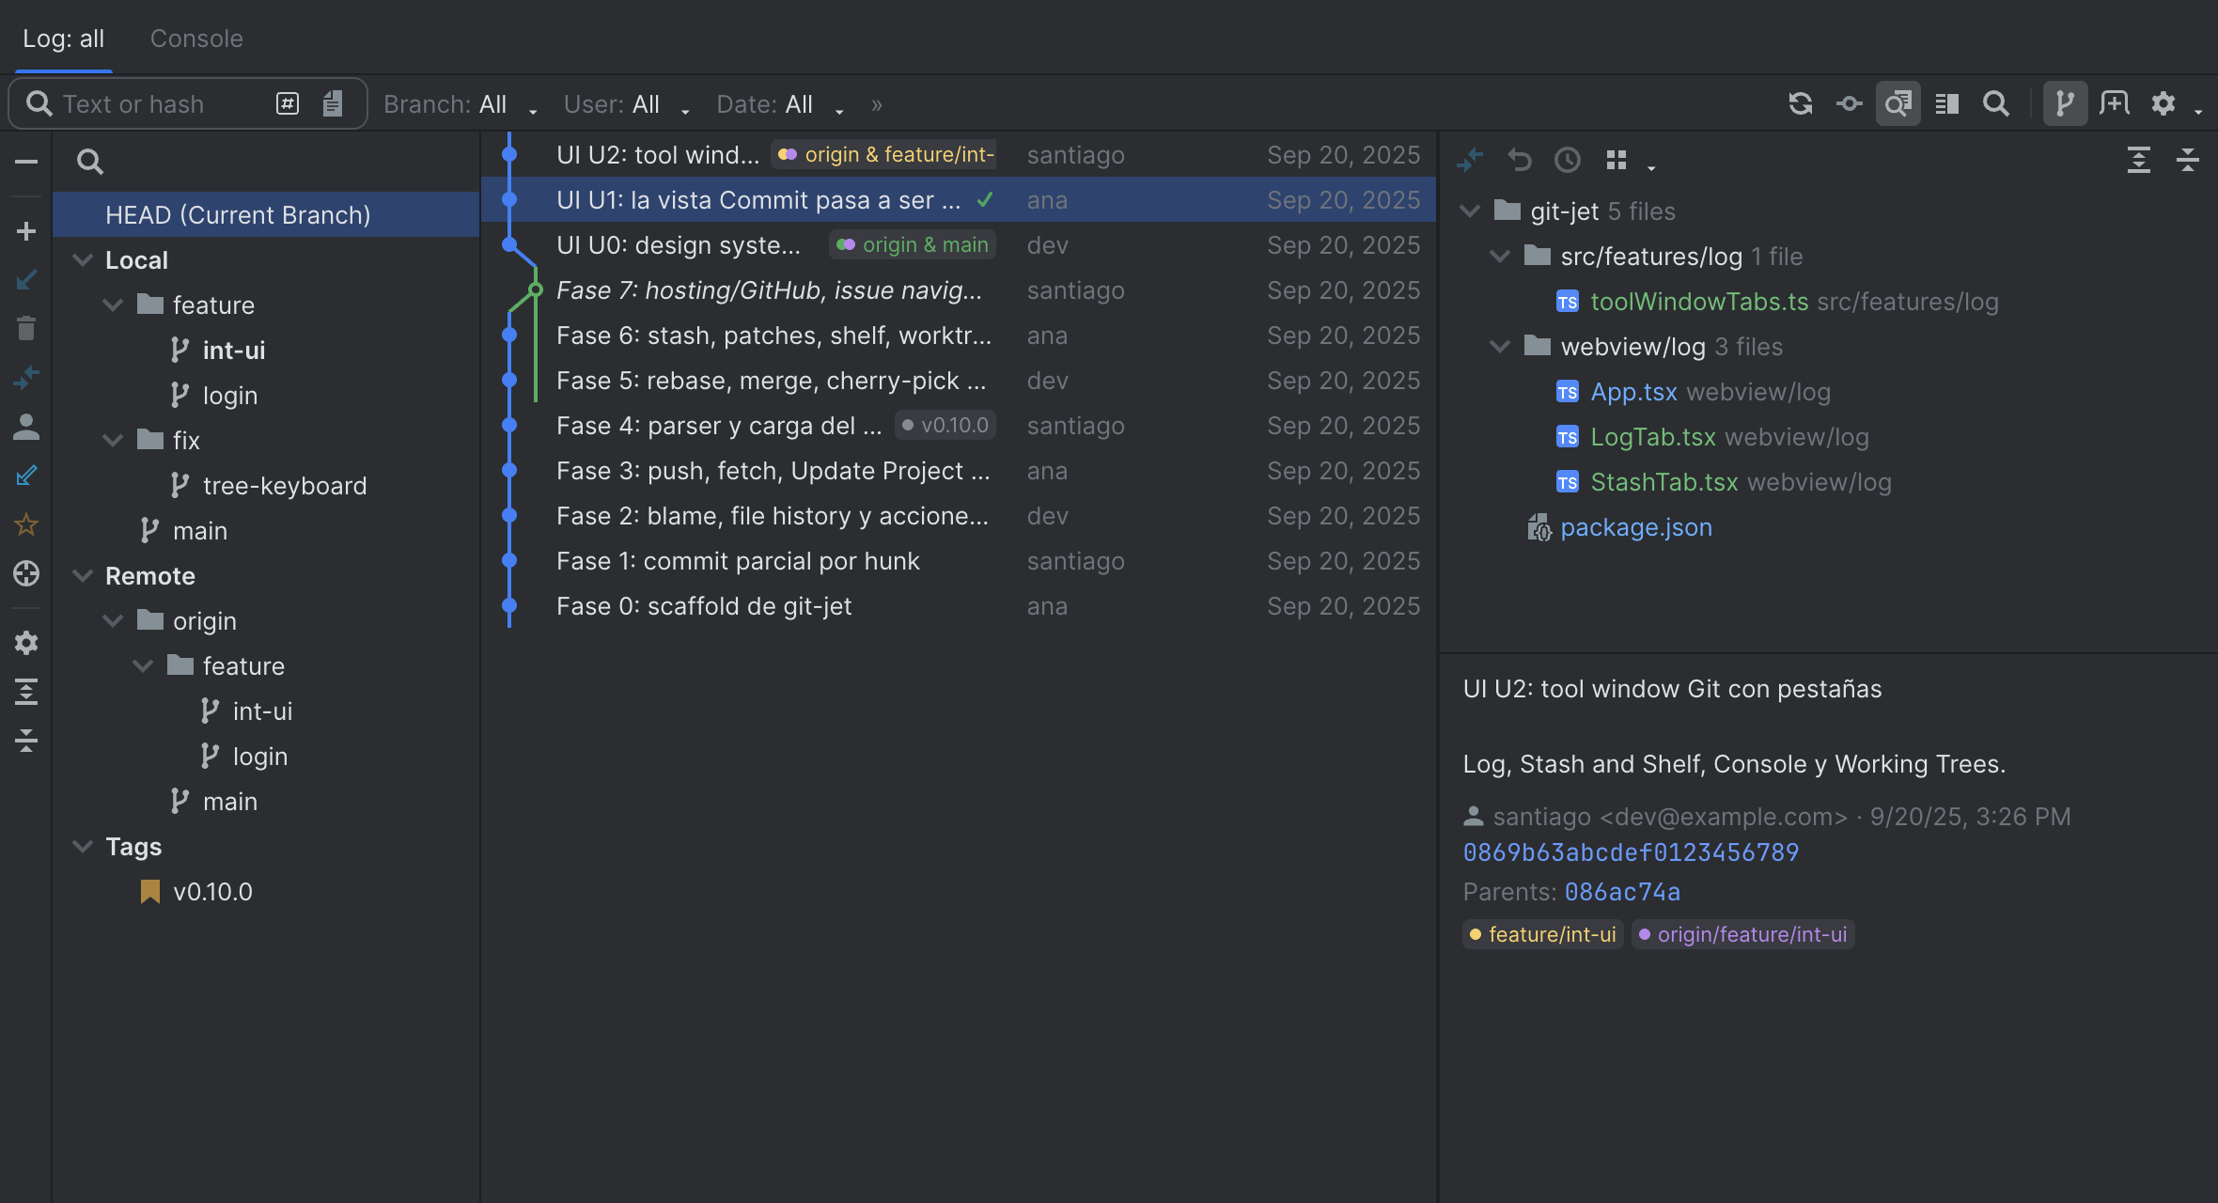This screenshot has width=2218, height=1203.
Task: Show more filters via double chevron
Action: point(877,104)
